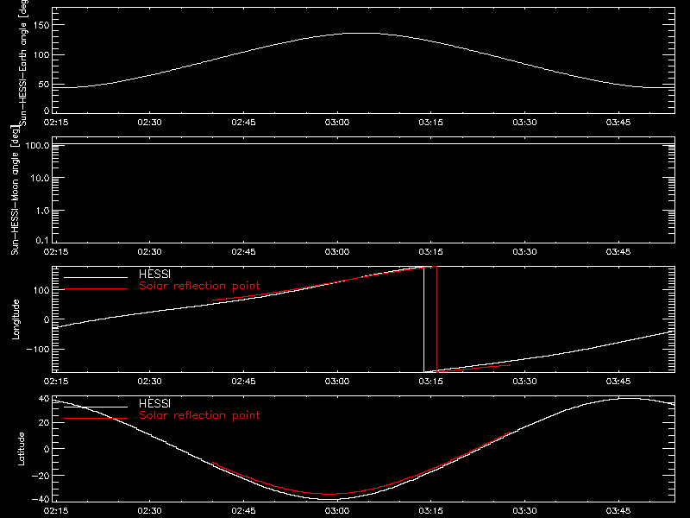Click the -20 tick on Latitude axis

[x=41, y=476]
